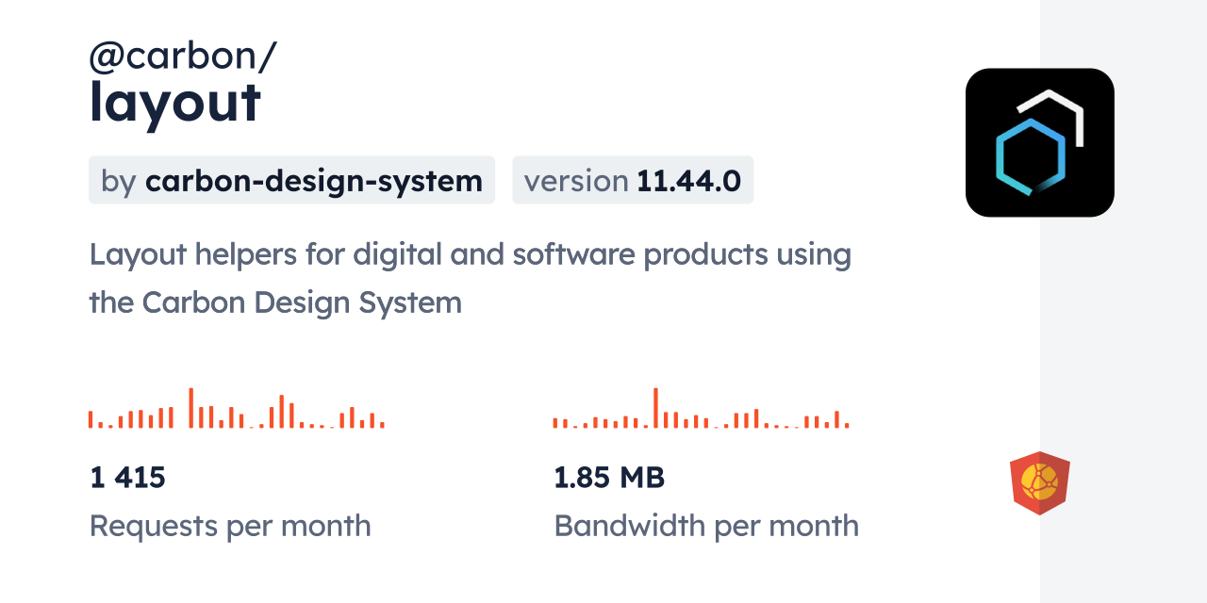Switch to the '@carbon/' scope header
The width and height of the screenshot is (1207, 603).
pyautogui.click(x=183, y=56)
